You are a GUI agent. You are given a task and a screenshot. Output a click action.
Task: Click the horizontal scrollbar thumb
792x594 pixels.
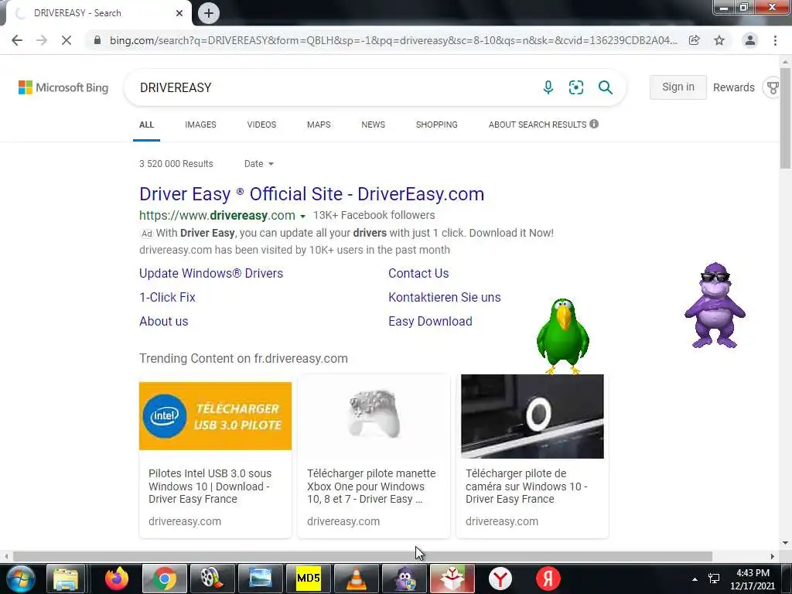362,556
